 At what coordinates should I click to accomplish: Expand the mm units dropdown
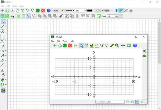pyautogui.click(x=119, y=16)
